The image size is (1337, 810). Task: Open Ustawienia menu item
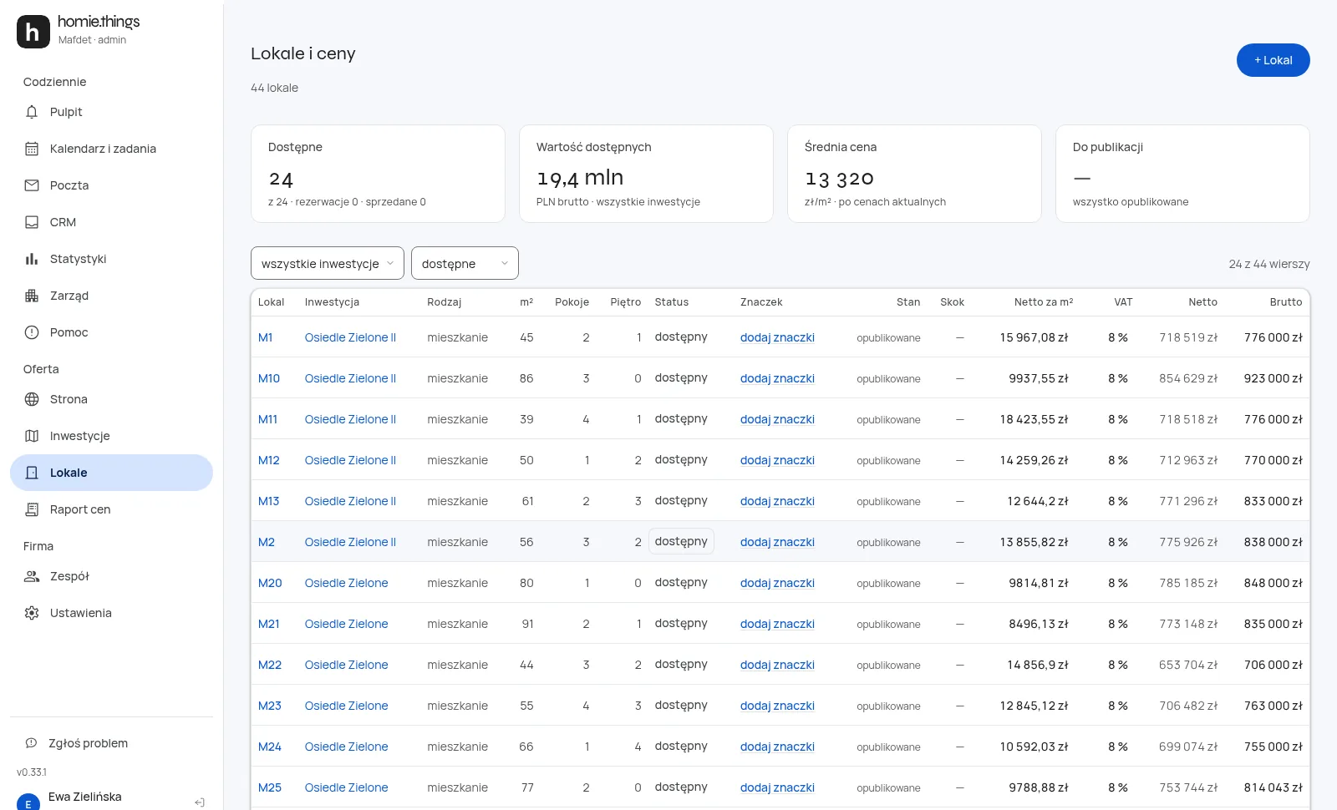[111, 613]
